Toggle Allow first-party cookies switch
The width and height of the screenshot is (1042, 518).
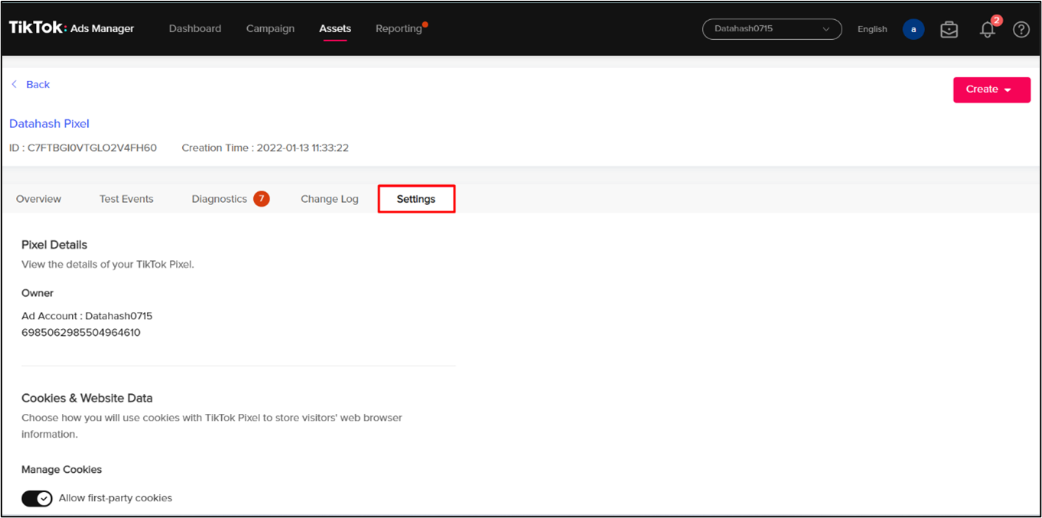37,498
